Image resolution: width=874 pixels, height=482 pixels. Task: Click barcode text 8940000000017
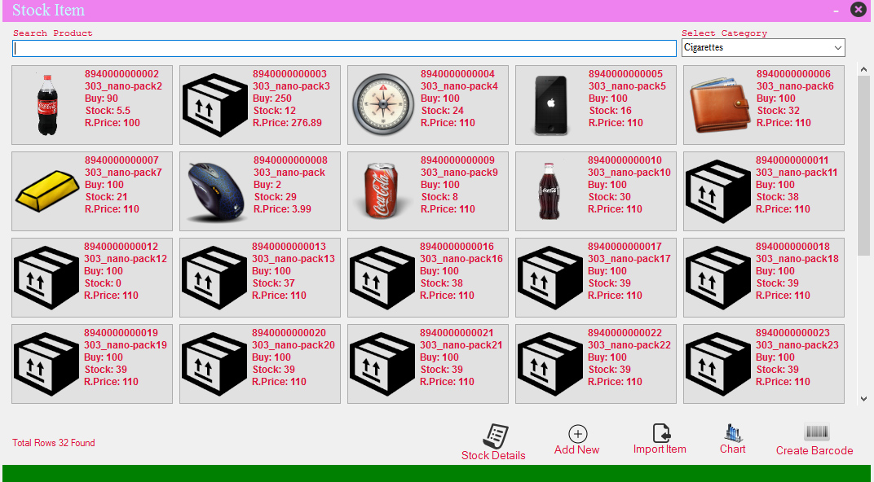click(625, 247)
